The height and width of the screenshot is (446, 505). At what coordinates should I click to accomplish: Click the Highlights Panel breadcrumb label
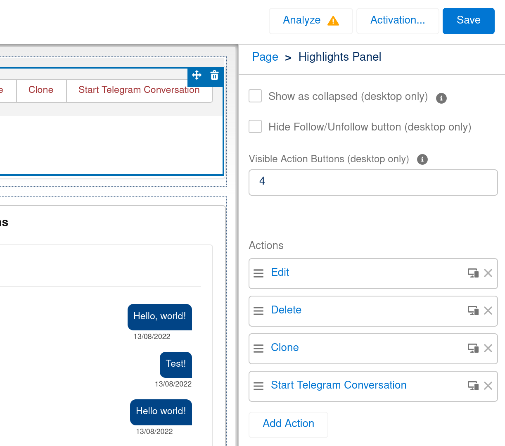pos(340,57)
